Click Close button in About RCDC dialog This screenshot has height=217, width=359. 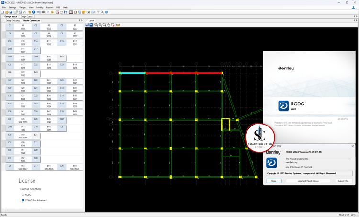tap(274, 181)
